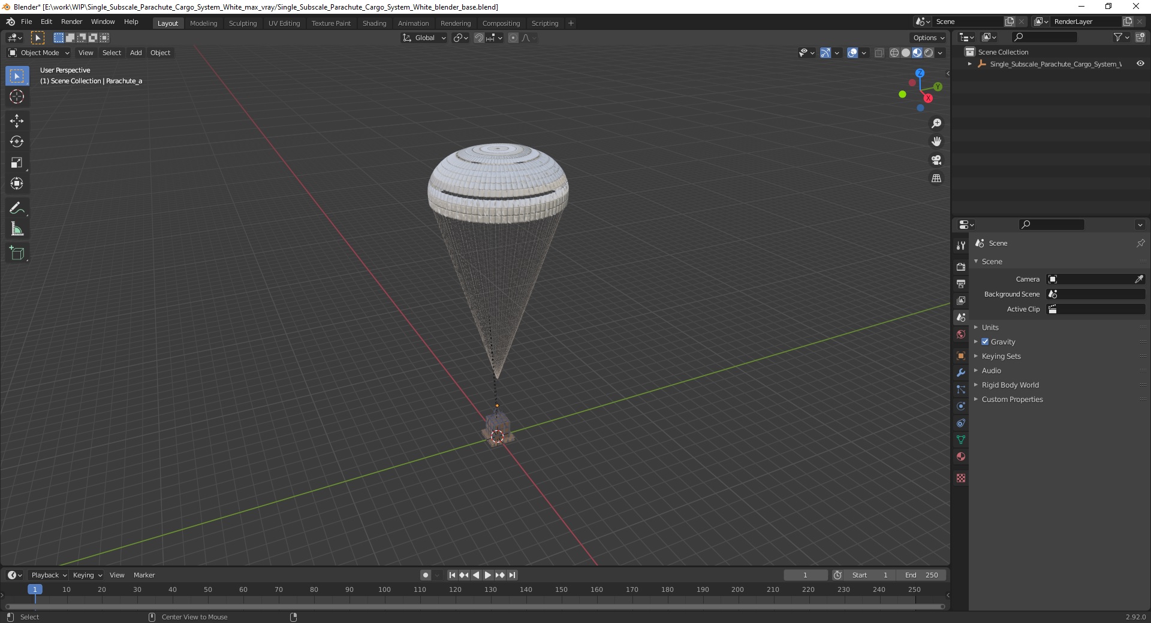Open Physics properties tab
The width and height of the screenshot is (1151, 623).
click(x=961, y=406)
